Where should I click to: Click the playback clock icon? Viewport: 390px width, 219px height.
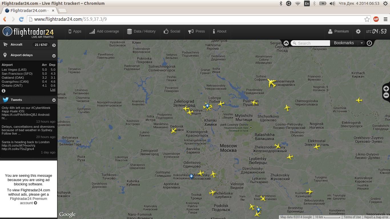click(x=369, y=43)
